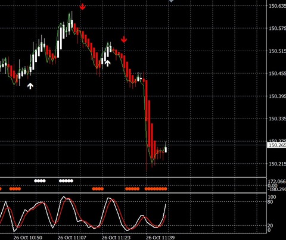This screenshot has height=240, width=286.
Task: Click the tall red candle where the sharp drop begins
Action: [147, 100]
